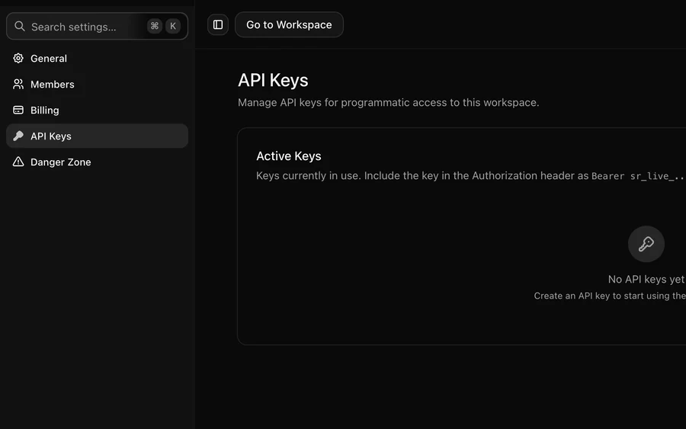Viewport: 686px width, 429px height.
Task: Open Billing settings page
Action: [97, 110]
